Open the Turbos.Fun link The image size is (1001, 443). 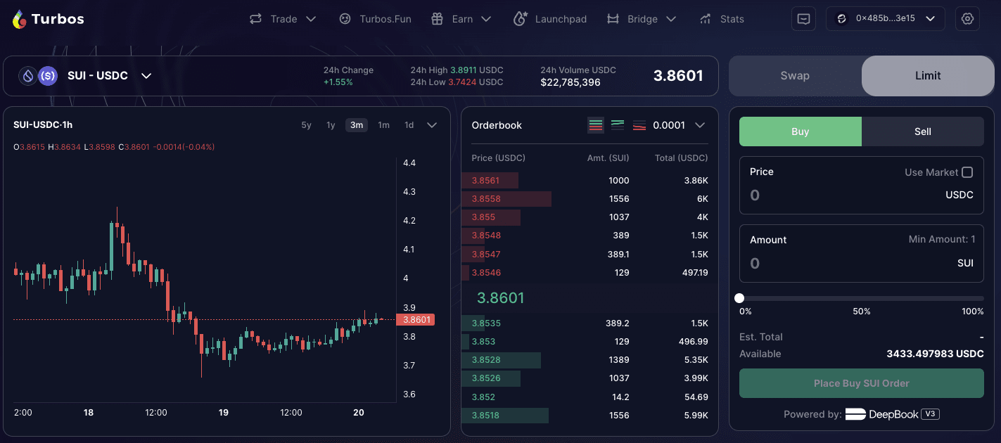[385, 19]
